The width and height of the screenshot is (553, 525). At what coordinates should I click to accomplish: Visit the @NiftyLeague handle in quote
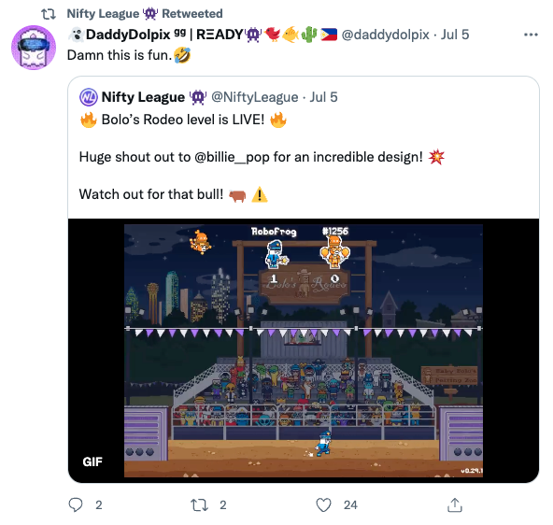click(x=255, y=97)
